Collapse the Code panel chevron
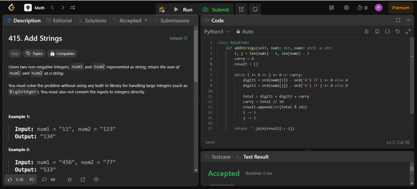The height and width of the screenshot is (189, 417). tap(409, 20)
